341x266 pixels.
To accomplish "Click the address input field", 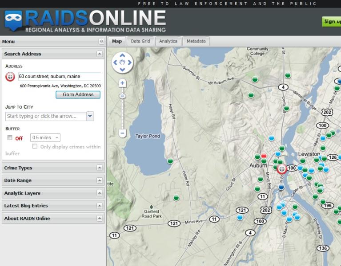I will point(60,77).
